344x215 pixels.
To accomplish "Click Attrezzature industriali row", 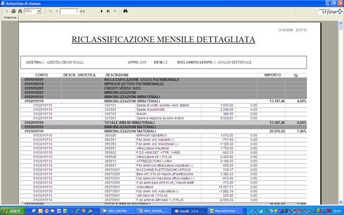I will tap(163, 148).
